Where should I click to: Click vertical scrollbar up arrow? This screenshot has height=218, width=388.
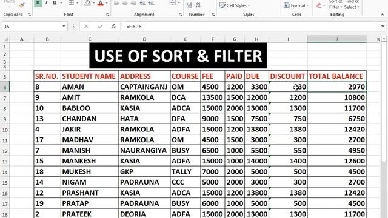384,39
